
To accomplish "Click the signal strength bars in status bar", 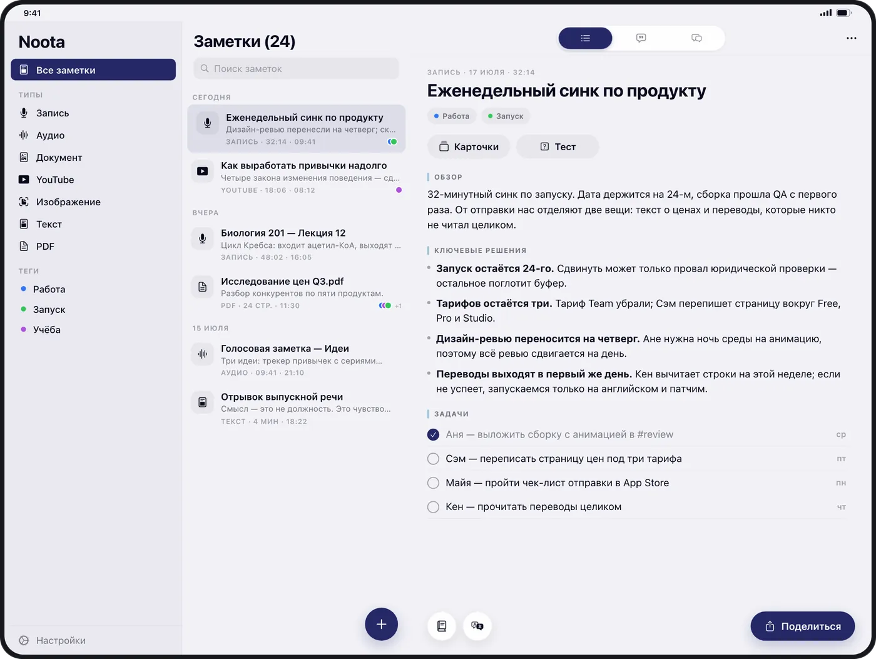I will pos(826,13).
